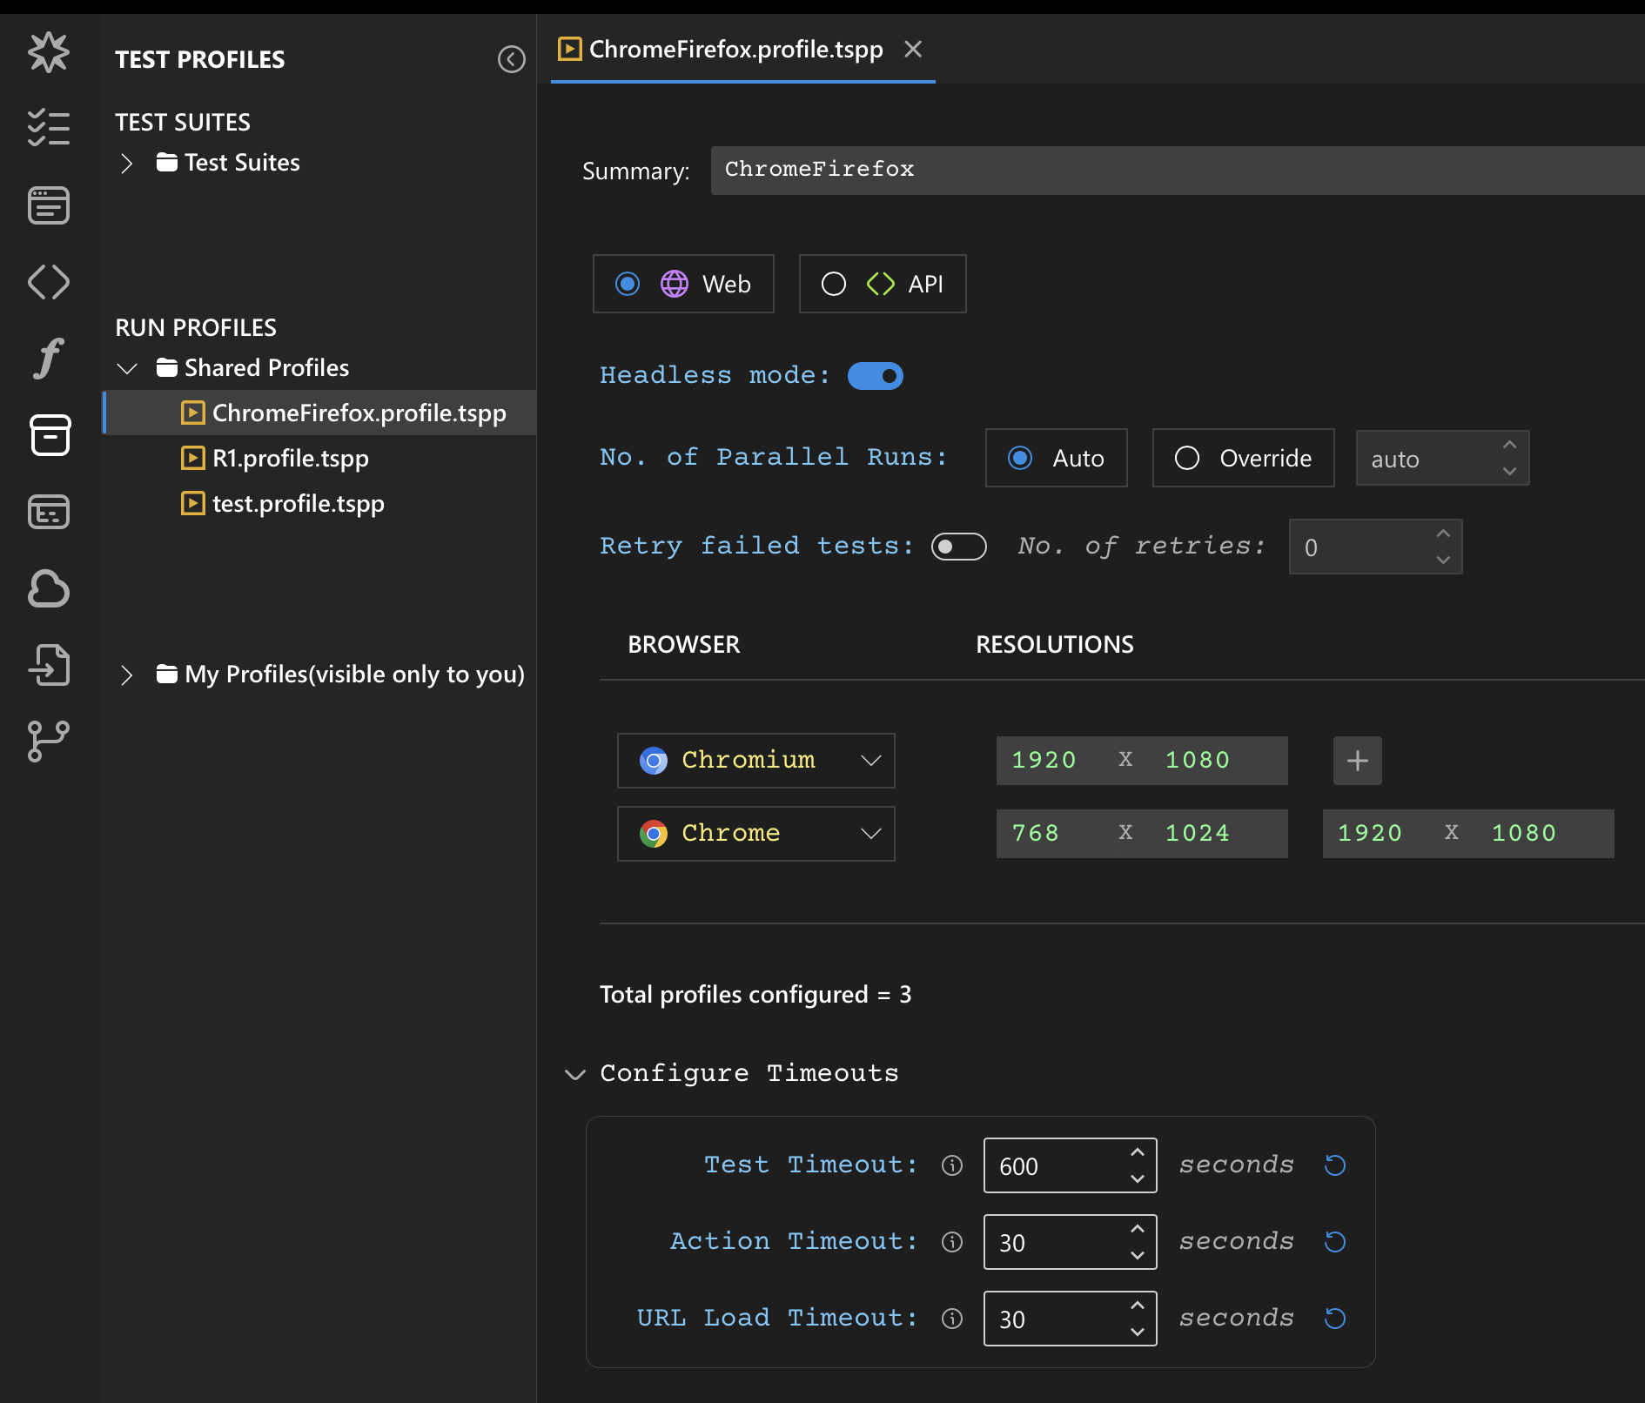Open the Chromium browser dropdown
Screen dimensions: 1645x1403
click(x=755, y=761)
